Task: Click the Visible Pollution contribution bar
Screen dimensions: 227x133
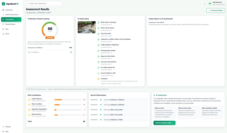Action: point(68,100)
